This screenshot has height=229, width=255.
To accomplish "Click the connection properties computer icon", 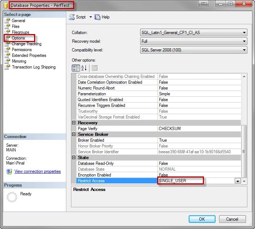I will (9, 171).
